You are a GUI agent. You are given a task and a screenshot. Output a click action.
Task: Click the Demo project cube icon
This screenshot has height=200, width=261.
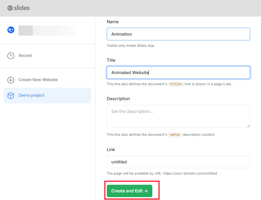coord(11,95)
